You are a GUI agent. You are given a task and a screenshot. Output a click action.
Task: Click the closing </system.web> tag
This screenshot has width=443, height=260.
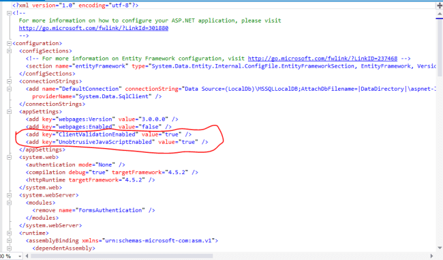click(x=40, y=188)
